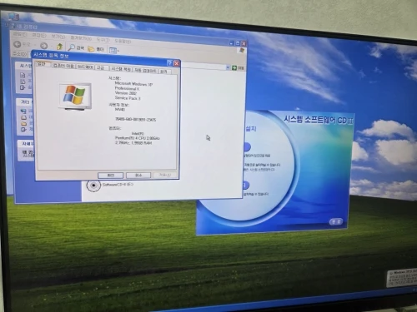Open the 편집(E) Edit menu
Image resolution: width=417 pixels, height=312 pixels.
click(x=38, y=35)
